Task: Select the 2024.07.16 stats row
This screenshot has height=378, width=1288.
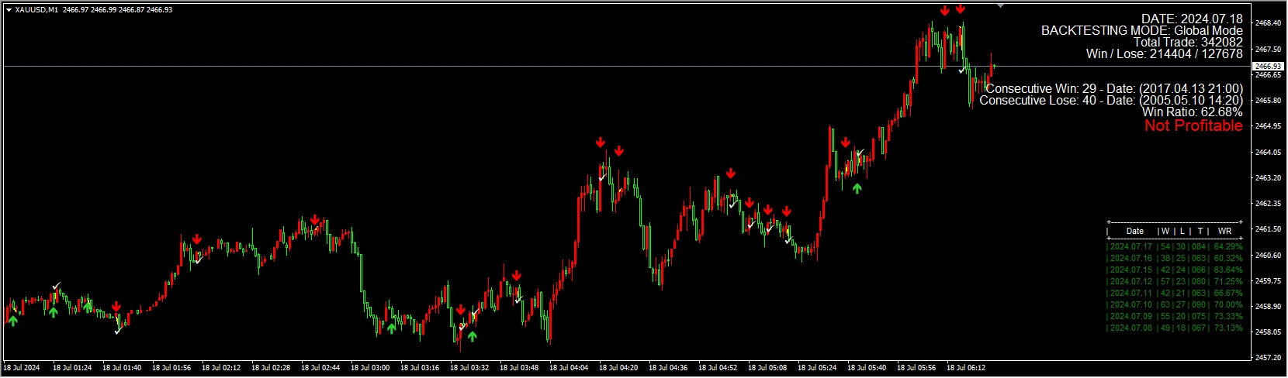Action: point(1174,258)
